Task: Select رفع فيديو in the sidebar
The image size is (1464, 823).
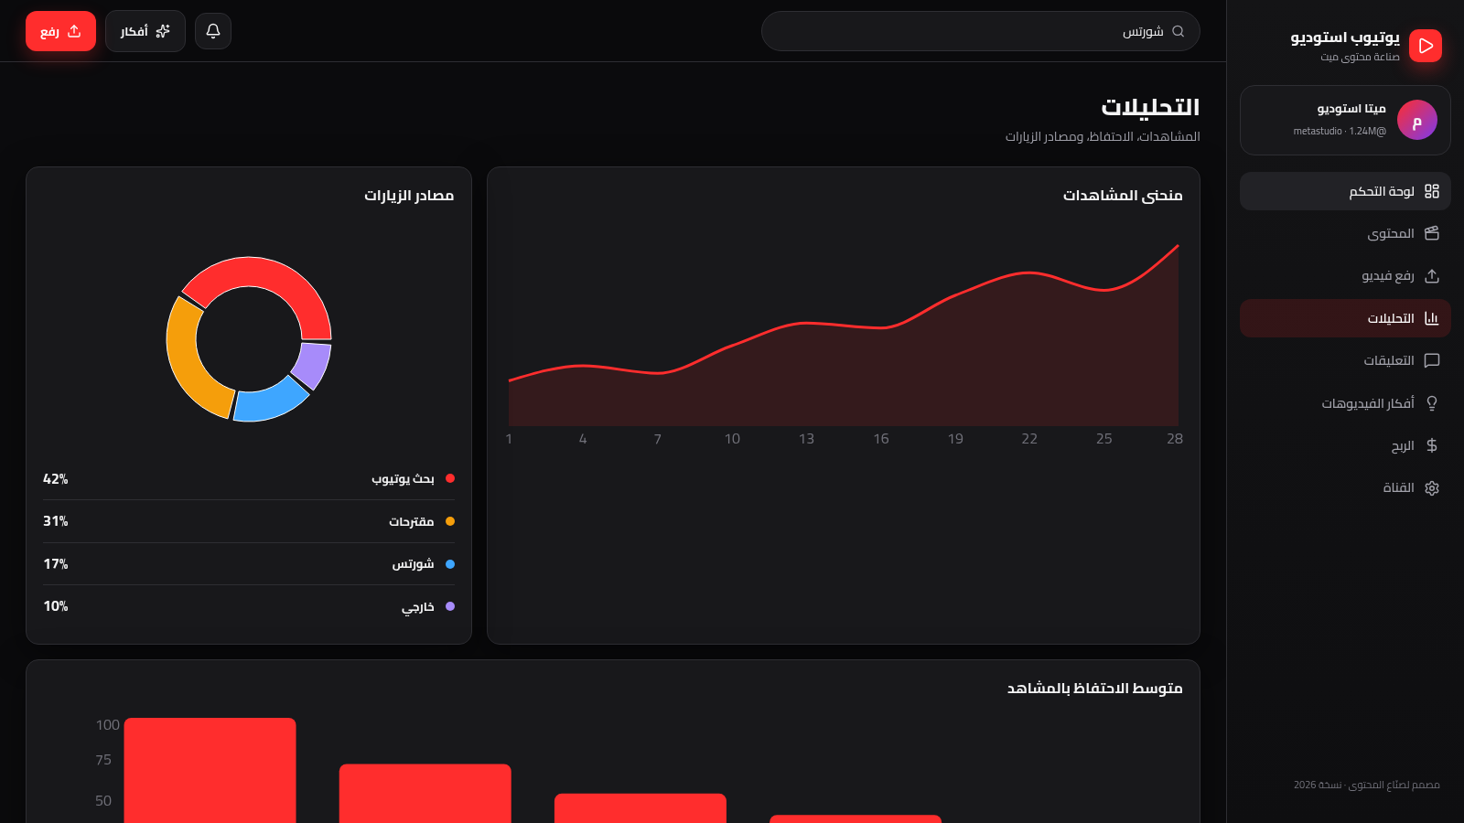Action: (x=1345, y=276)
